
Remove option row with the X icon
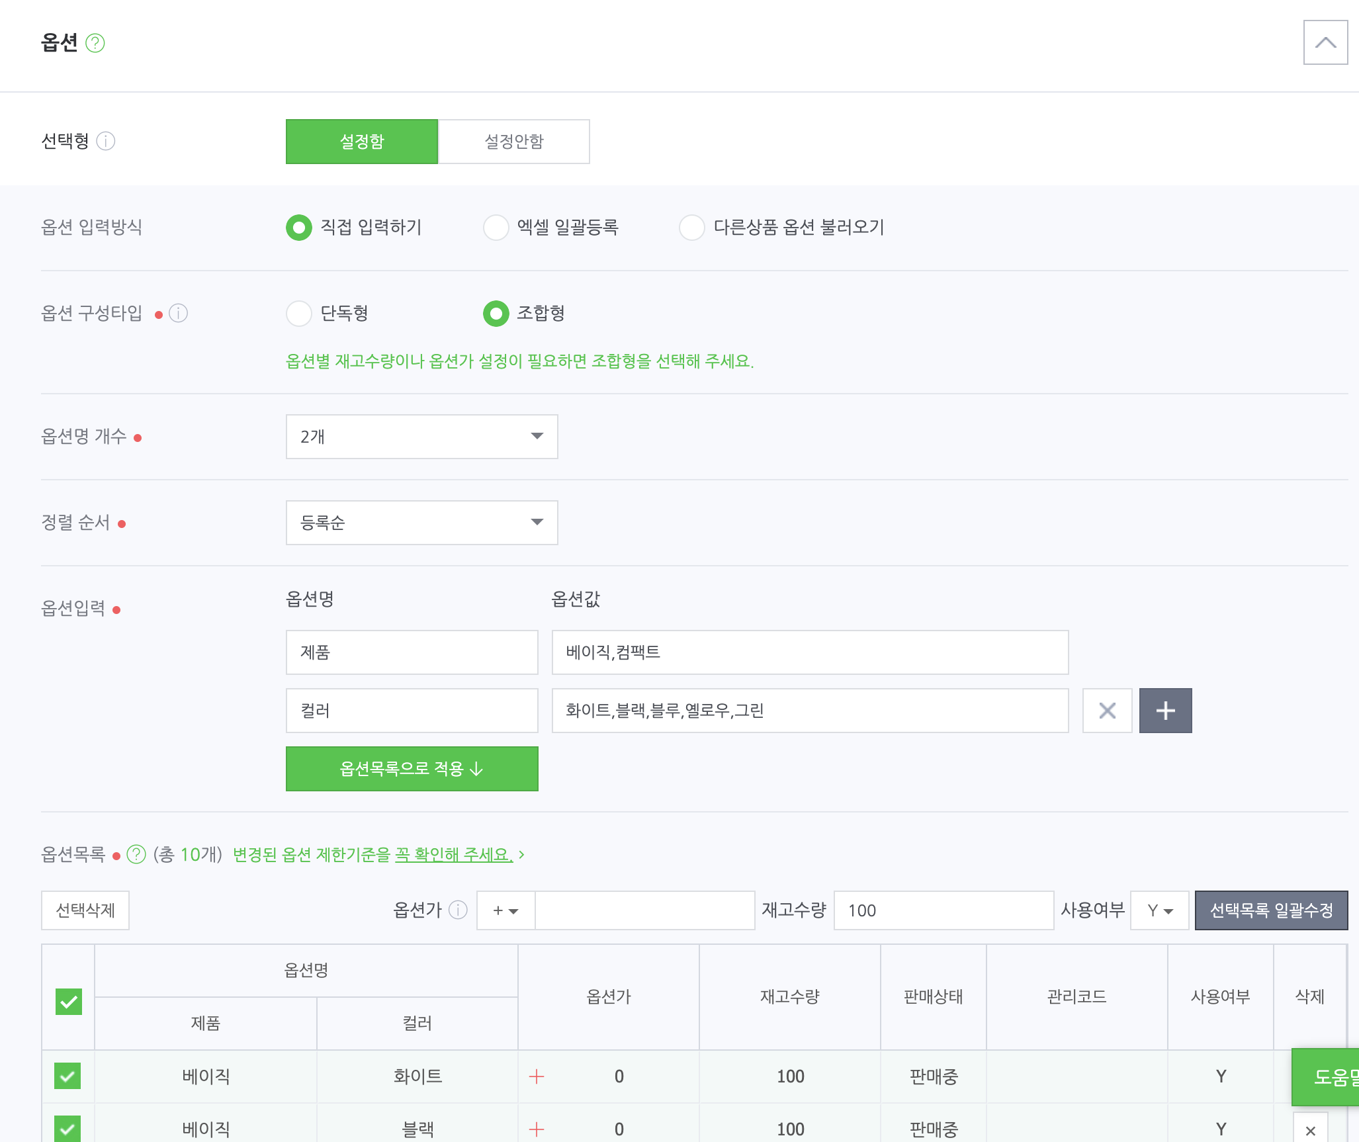(x=1107, y=711)
